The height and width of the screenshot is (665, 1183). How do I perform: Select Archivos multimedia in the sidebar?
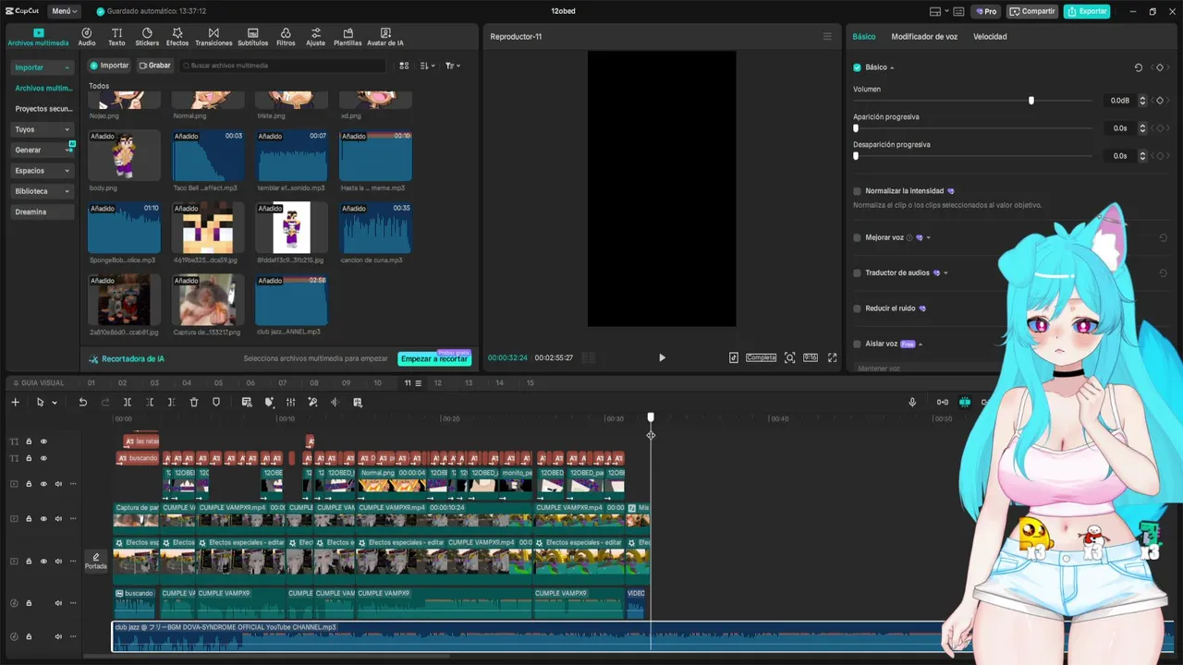(x=43, y=88)
